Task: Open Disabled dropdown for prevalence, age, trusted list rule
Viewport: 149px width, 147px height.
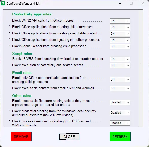Action: (120, 102)
